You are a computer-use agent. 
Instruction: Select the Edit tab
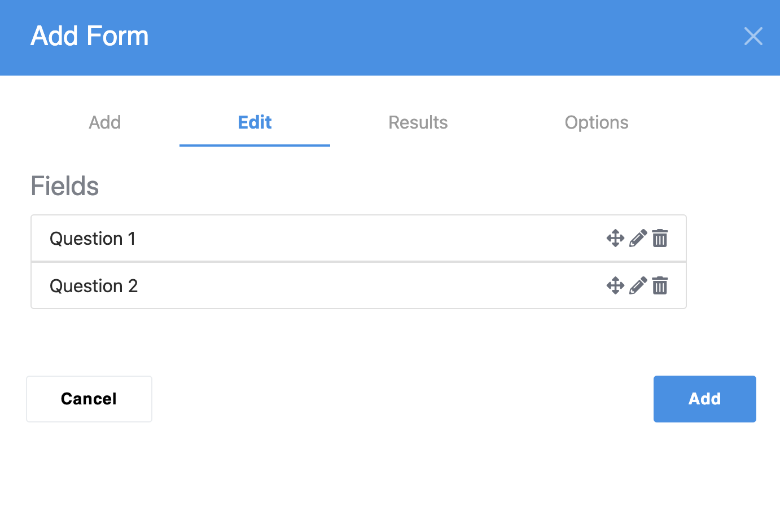click(255, 122)
